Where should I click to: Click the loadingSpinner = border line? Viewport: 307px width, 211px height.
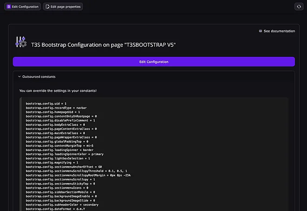(55, 150)
